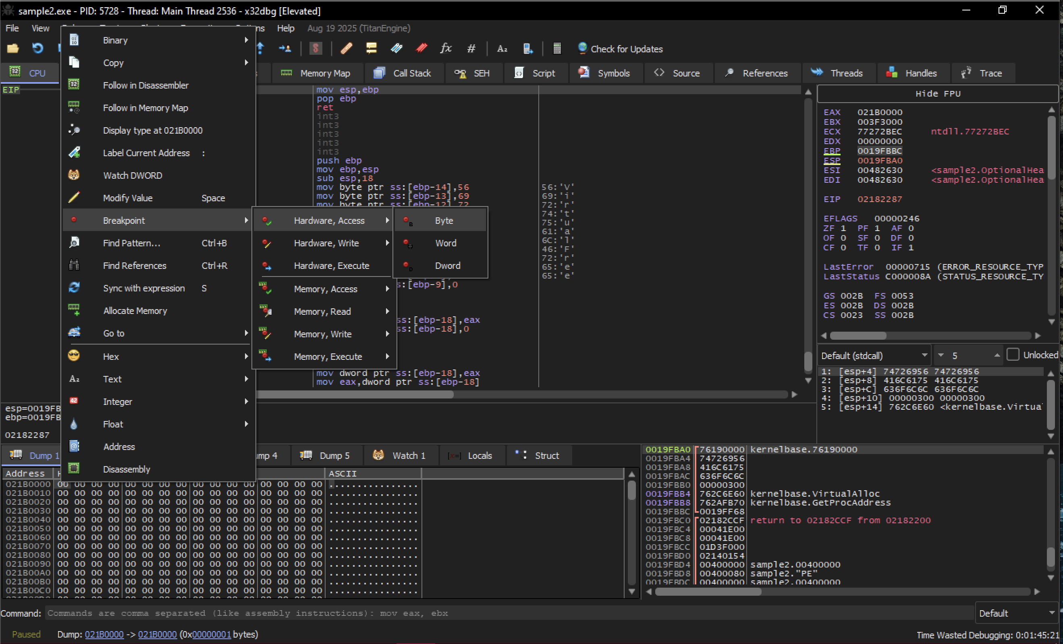Screen dimensions: 1063x644
Task: Open the calculator icon in toolbar
Action: click(557, 48)
